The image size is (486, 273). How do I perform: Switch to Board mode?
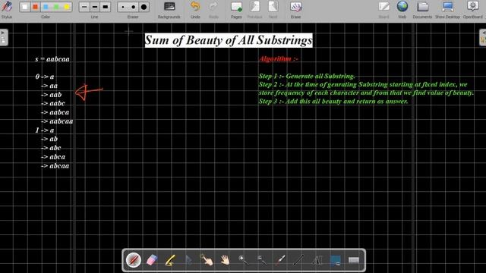click(x=383, y=9)
